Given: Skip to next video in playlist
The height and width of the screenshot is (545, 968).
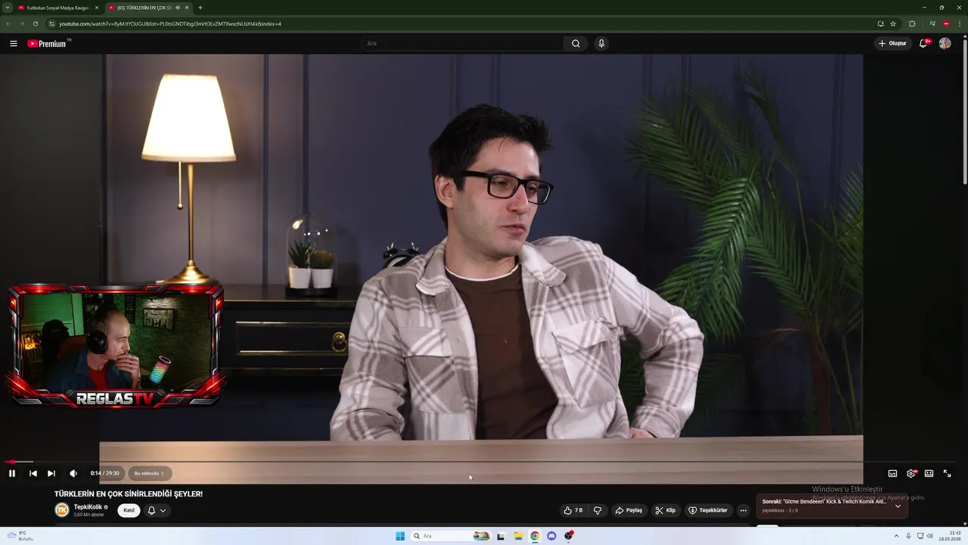Looking at the screenshot, I should point(51,473).
